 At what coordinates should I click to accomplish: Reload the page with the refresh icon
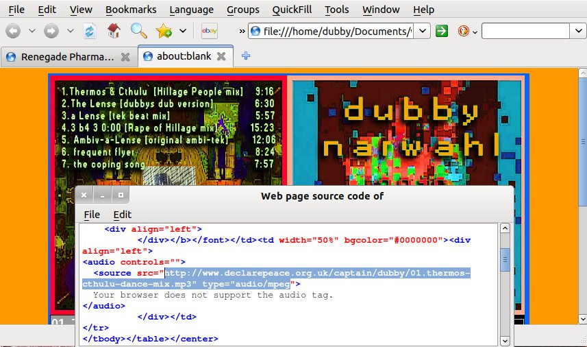[90, 32]
